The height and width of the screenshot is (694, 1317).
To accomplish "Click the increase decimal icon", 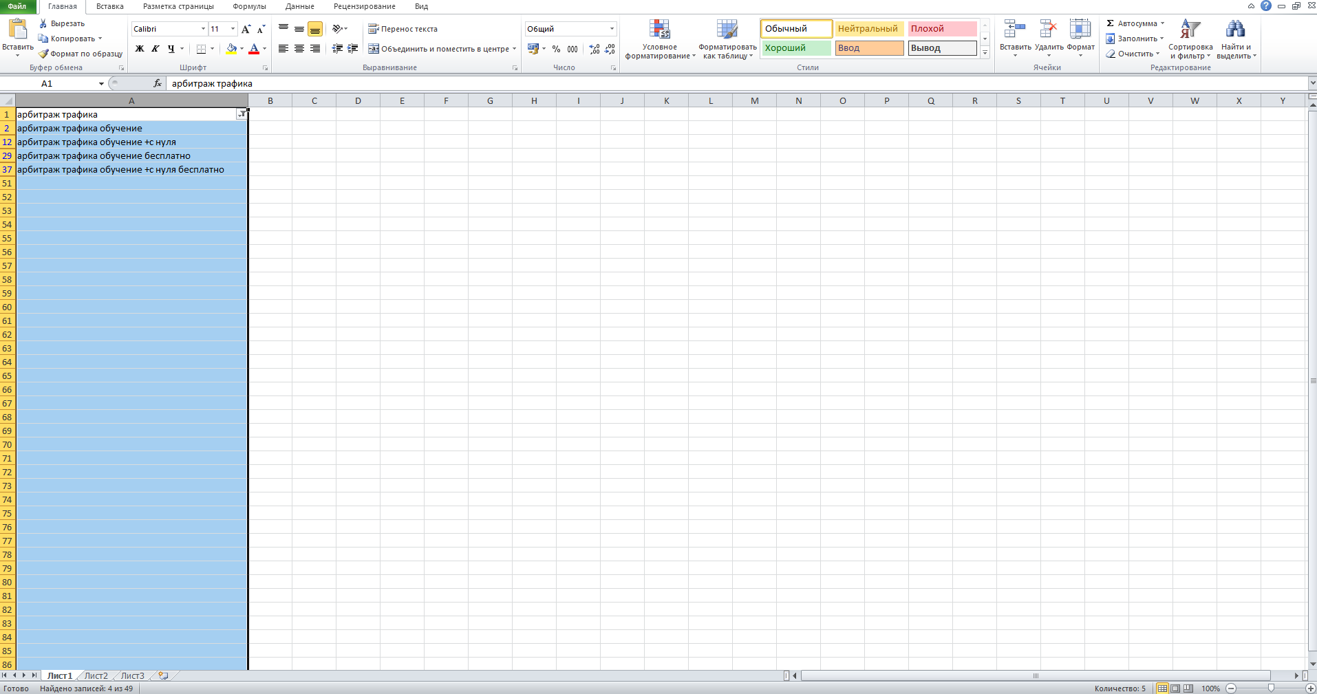I will pos(595,49).
